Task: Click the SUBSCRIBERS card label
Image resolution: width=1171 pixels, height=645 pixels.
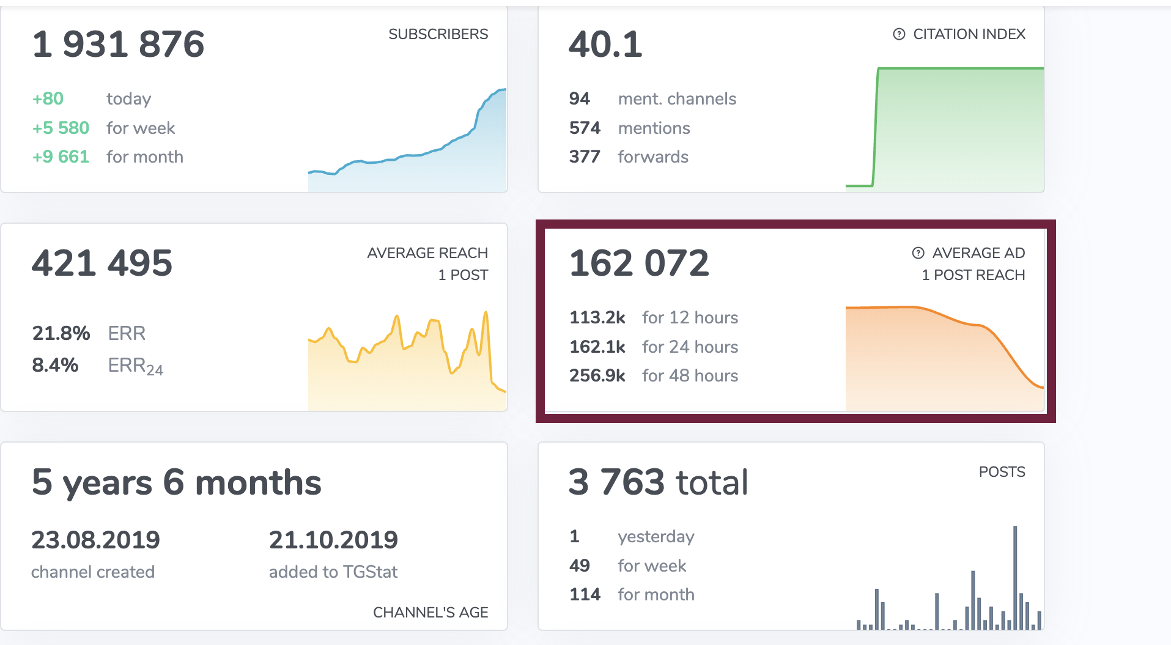Action: point(438,34)
